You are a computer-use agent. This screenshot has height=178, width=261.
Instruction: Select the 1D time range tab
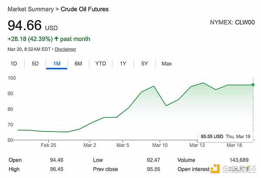click(13, 64)
